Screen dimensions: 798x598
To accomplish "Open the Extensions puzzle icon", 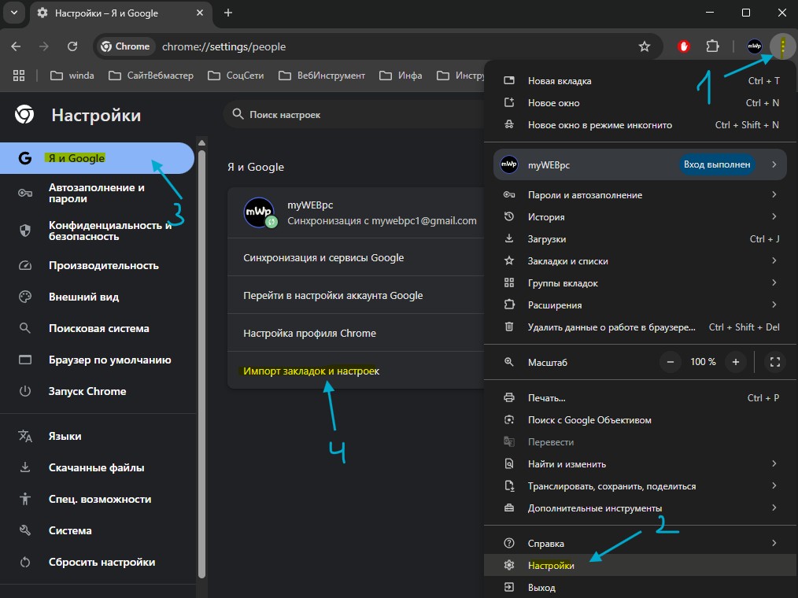I will [x=712, y=46].
